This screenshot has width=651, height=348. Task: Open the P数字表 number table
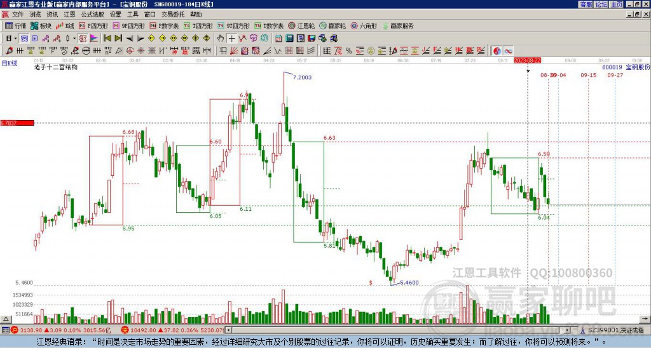tap(165, 25)
